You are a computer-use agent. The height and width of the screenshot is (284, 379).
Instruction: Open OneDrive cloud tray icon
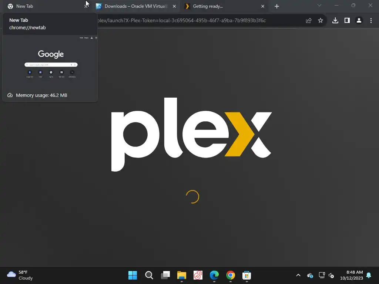[x=310, y=275]
